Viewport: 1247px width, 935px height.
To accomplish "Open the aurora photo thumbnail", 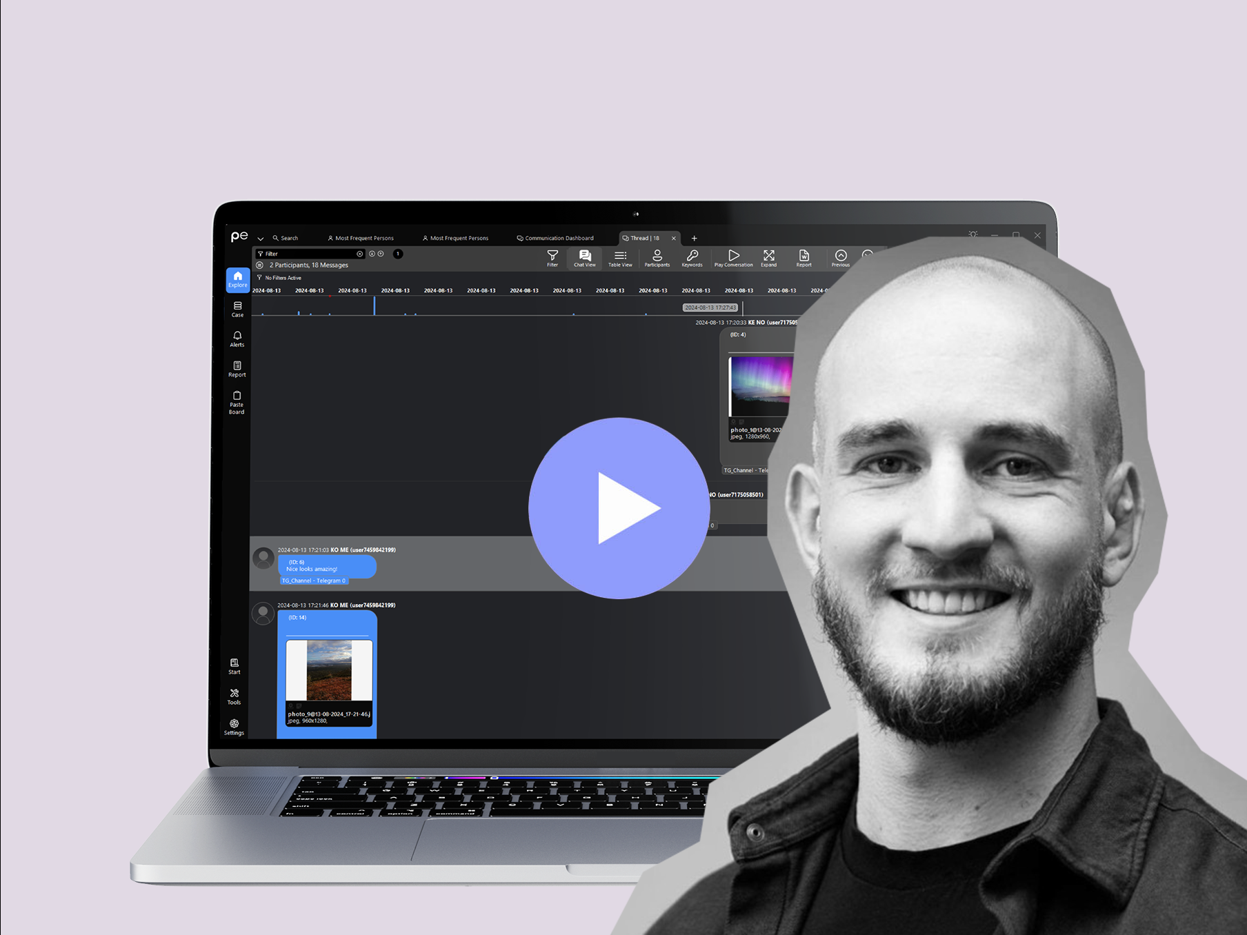I will click(760, 386).
